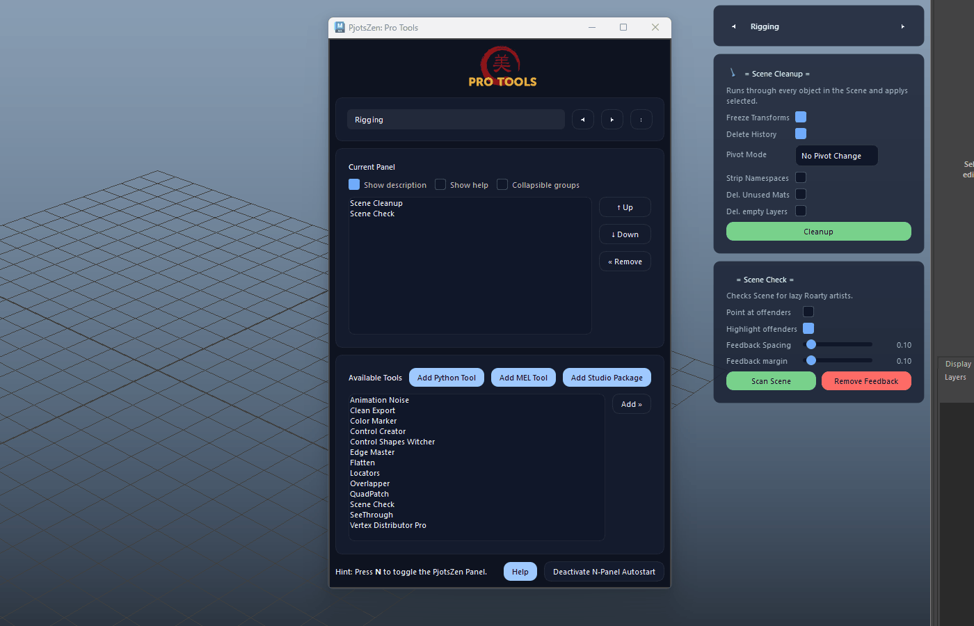Image resolution: width=974 pixels, height=626 pixels.
Task: Click the = Scene Check = group header
Action: [765, 280]
